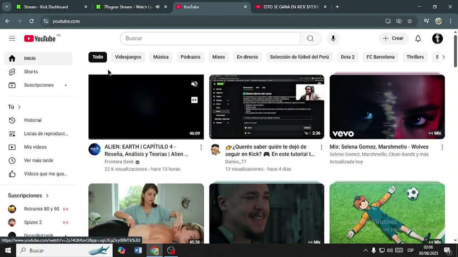Go back in browser history
458x257 pixels.
click(7, 21)
